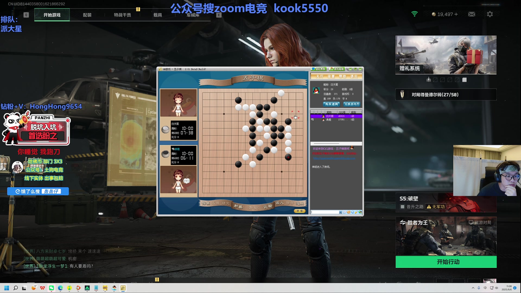521x293 pixels.
Task: Expand the system tray hidden icons chevron
Action: pyautogui.click(x=473, y=288)
